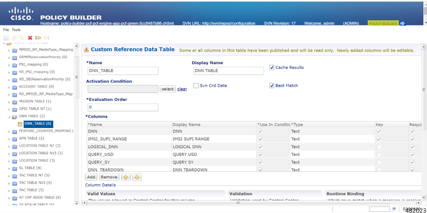The height and width of the screenshot is (213, 427).
Task: Click the folder icon beside N7 CHF ADDR TABLE (6)
Action: 15,198
